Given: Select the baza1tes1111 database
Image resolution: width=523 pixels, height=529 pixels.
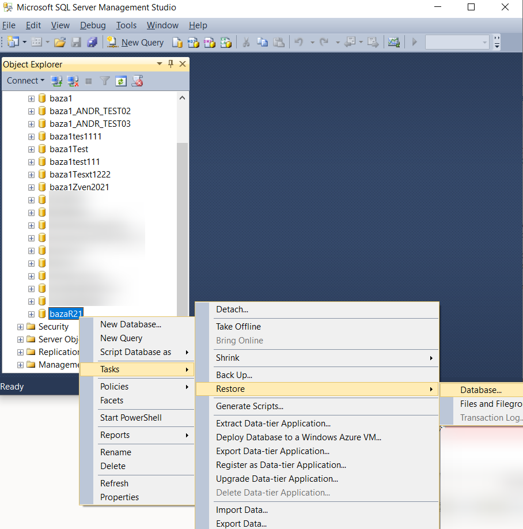Looking at the screenshot, I should coord(75,137).
